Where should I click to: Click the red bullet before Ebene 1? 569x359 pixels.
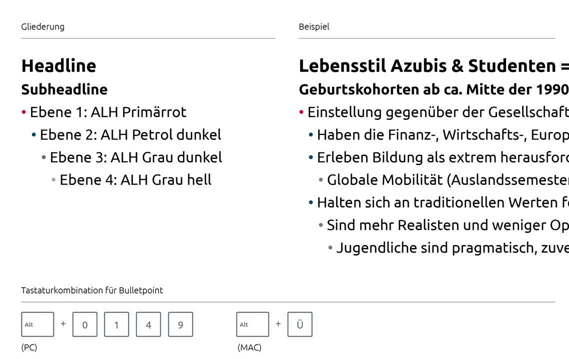click(x=24, y=112)
